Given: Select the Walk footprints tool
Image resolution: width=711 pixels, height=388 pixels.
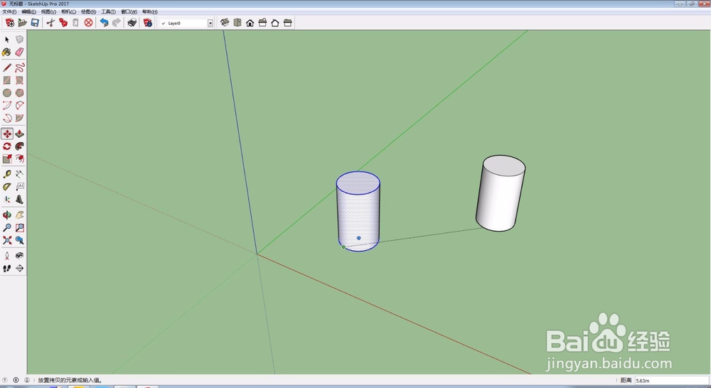Looking at the screenshot, I should (x=7, y=269).
